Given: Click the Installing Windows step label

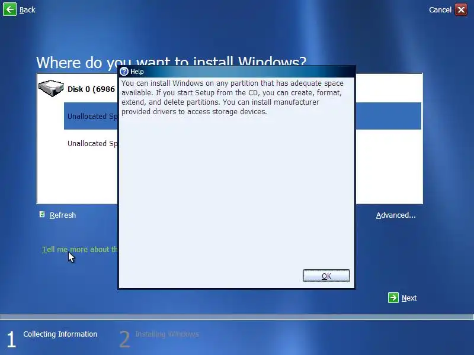Looking at the screenshot, I should point(167,334).
